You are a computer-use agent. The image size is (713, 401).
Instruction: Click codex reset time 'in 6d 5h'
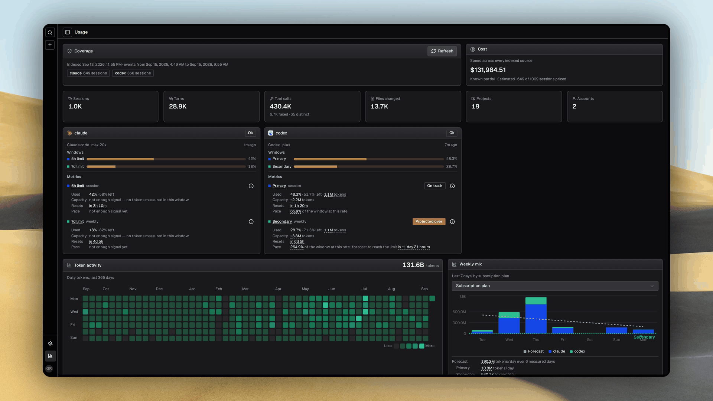pyautogui.click(x=297, y=242)
